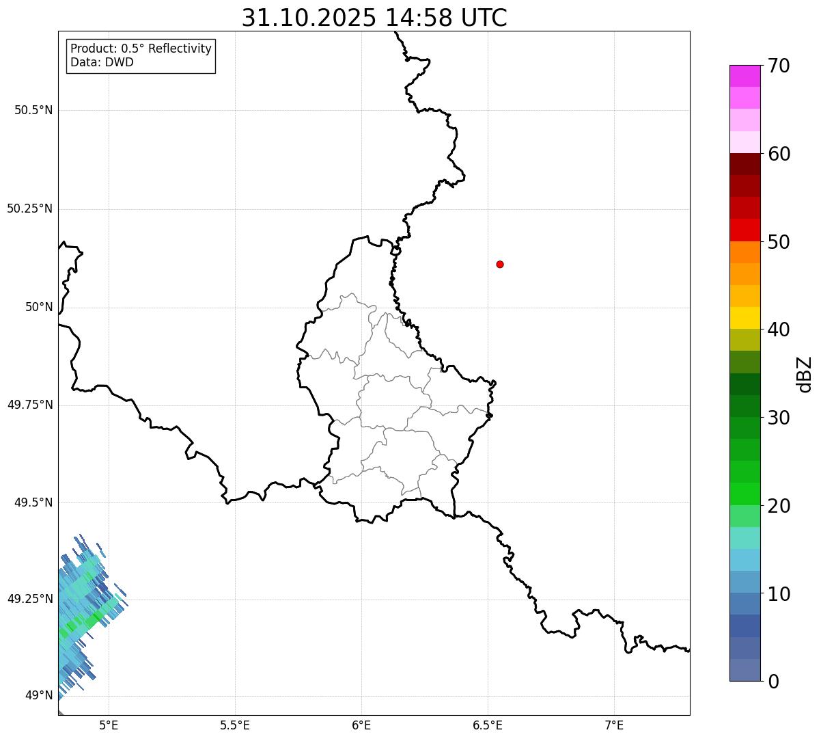This screenshot has height=739, width=821.
Task: Click the bright green colorbar segment above 20
Action: coord(745,494)
